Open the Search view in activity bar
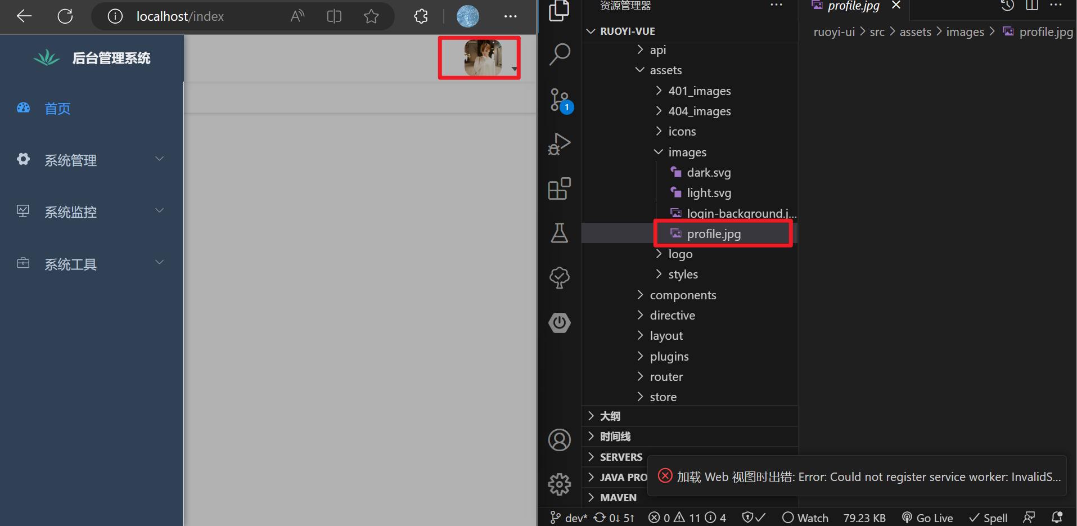Image resolution: width=1077 pixels, height=526 pixels. click(x=559, y=55)
